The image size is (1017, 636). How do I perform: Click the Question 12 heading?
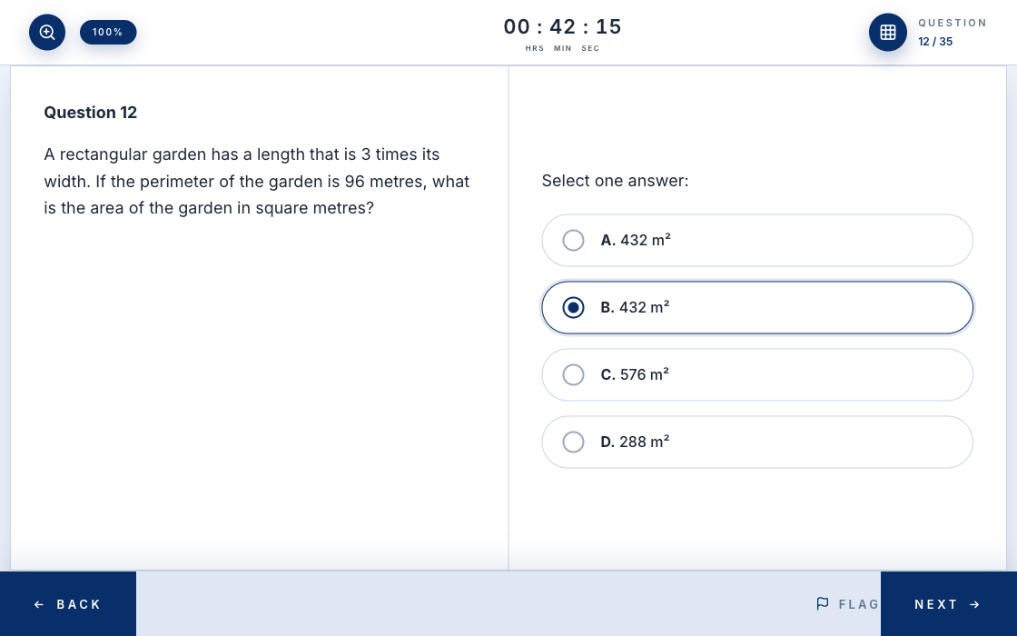[90, 112]
